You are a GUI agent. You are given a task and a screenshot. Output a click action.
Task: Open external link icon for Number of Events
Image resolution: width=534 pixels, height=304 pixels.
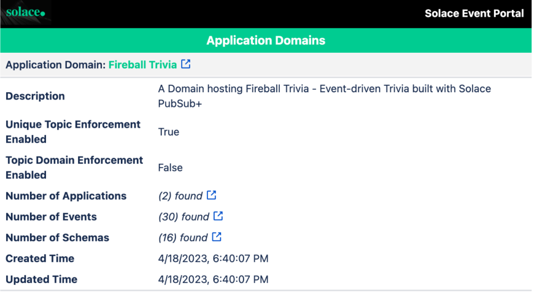(x=218, y=216)
